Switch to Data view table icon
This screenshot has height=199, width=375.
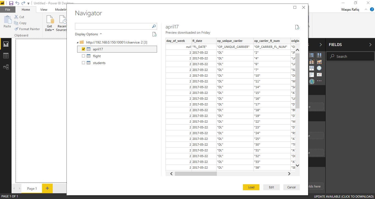[x=6, y=56]
